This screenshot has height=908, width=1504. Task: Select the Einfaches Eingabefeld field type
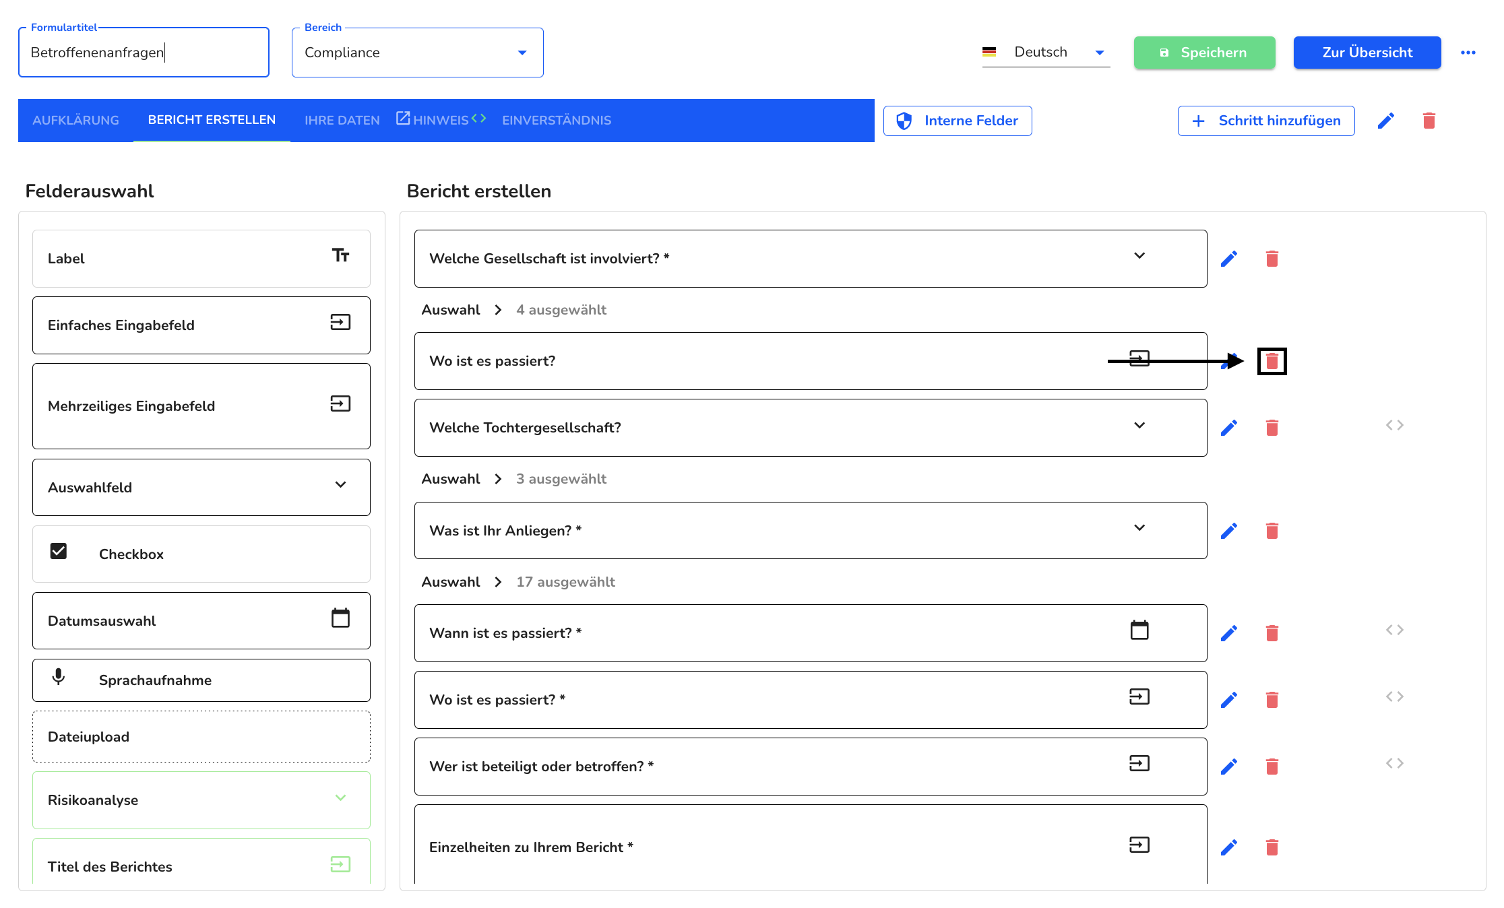coord(201,325)
